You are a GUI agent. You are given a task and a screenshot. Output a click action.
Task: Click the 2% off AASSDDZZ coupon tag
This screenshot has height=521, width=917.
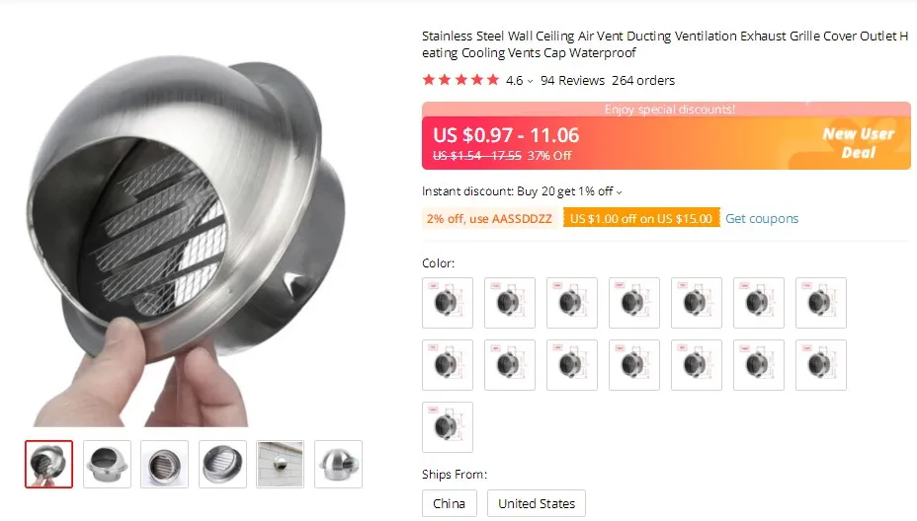(x=489, y=218)
